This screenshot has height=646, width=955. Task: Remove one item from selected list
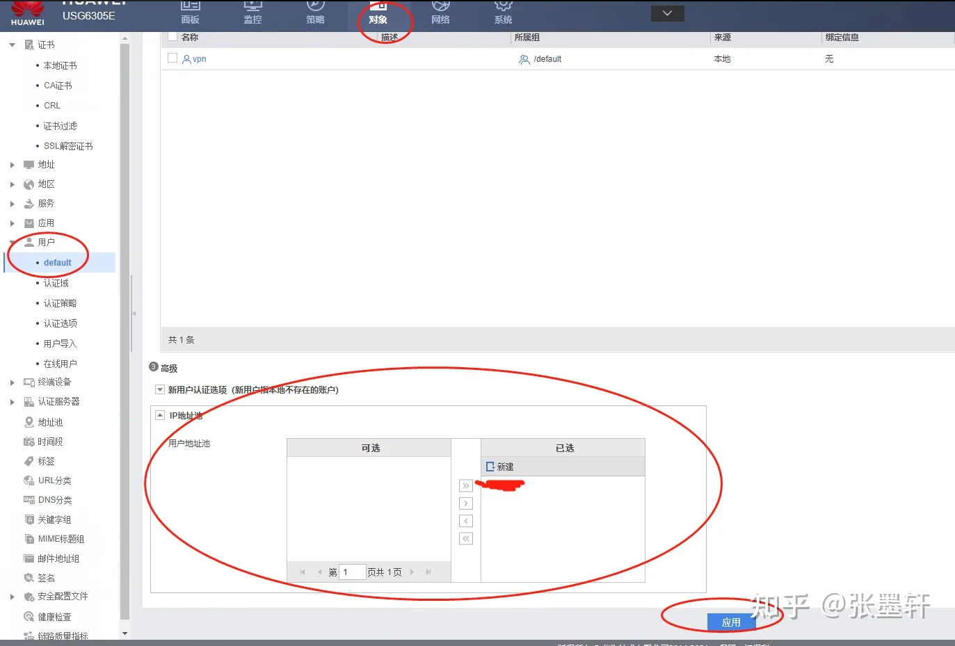[x=466, y=521]
